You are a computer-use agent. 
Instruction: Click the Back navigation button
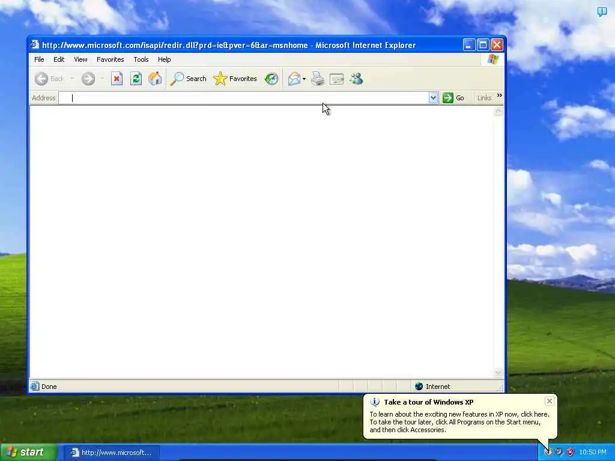pyautogui.click(x=49, y=79)
